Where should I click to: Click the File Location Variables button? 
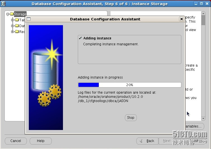[x=194, y=126]
